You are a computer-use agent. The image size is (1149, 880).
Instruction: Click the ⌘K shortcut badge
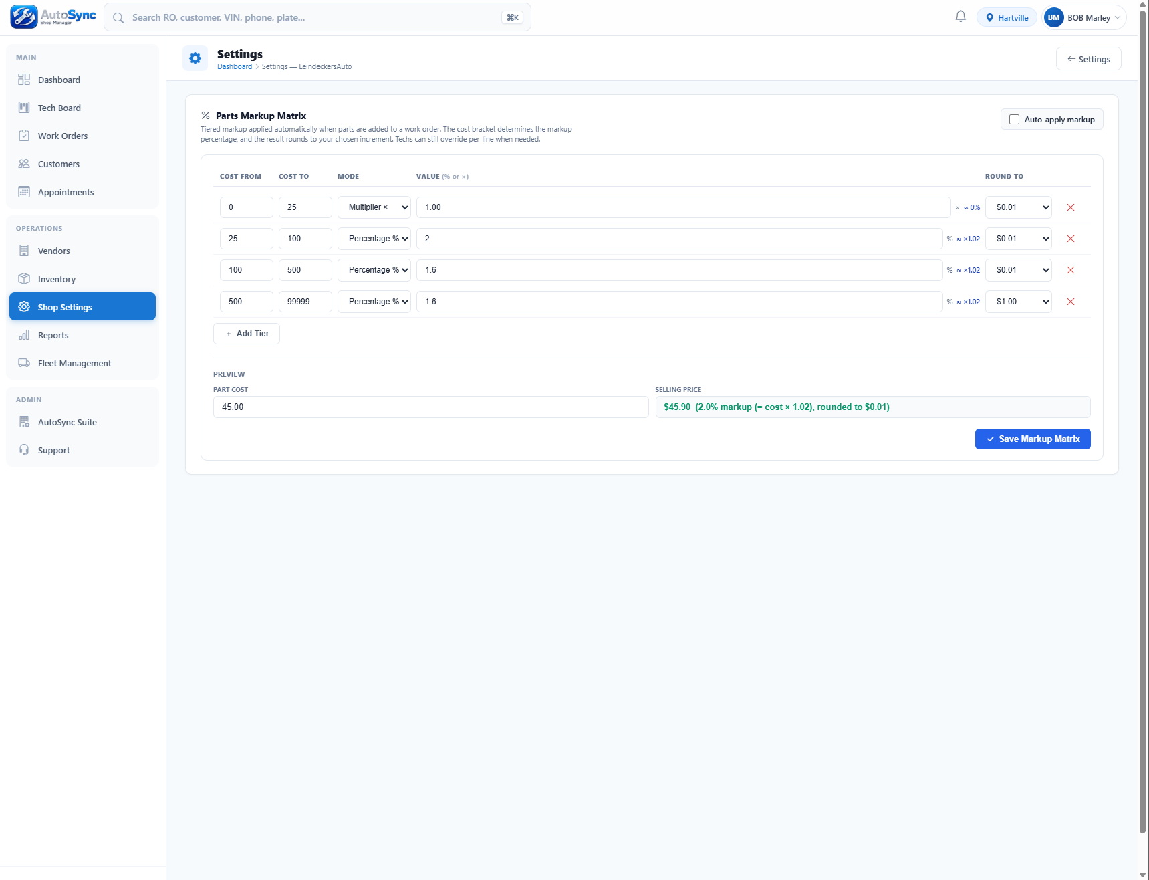click(513, 18)
